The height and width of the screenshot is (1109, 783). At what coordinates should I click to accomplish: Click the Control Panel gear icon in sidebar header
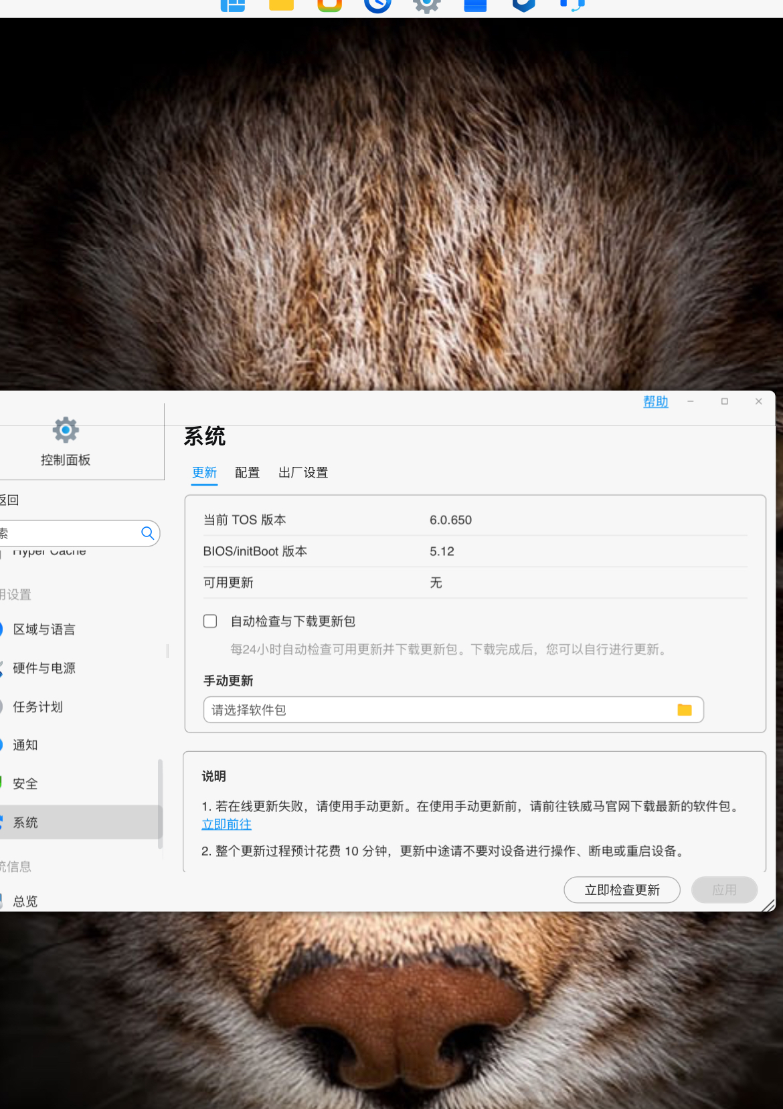[x=66, y=430]
